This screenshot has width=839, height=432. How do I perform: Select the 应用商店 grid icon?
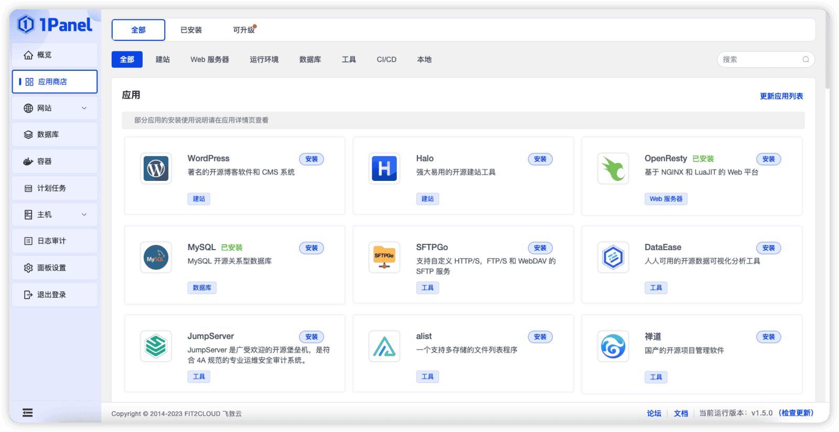click(x=29, y=82)
